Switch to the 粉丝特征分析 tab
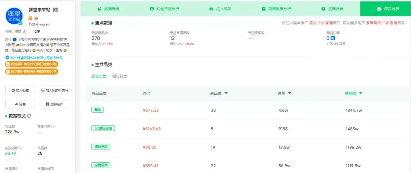 [x=164, y=9]
